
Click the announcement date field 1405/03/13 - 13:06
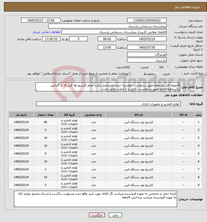click(41, 20)
